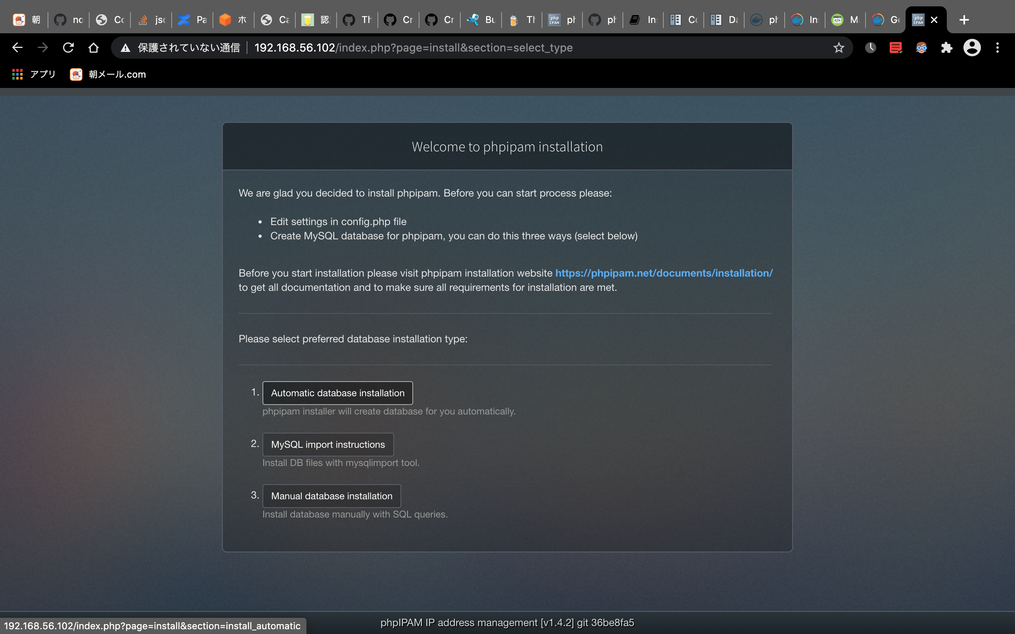Open the 朝メール.com bookmark
The width and height of the screenshot is (1015, 634).
108,74
